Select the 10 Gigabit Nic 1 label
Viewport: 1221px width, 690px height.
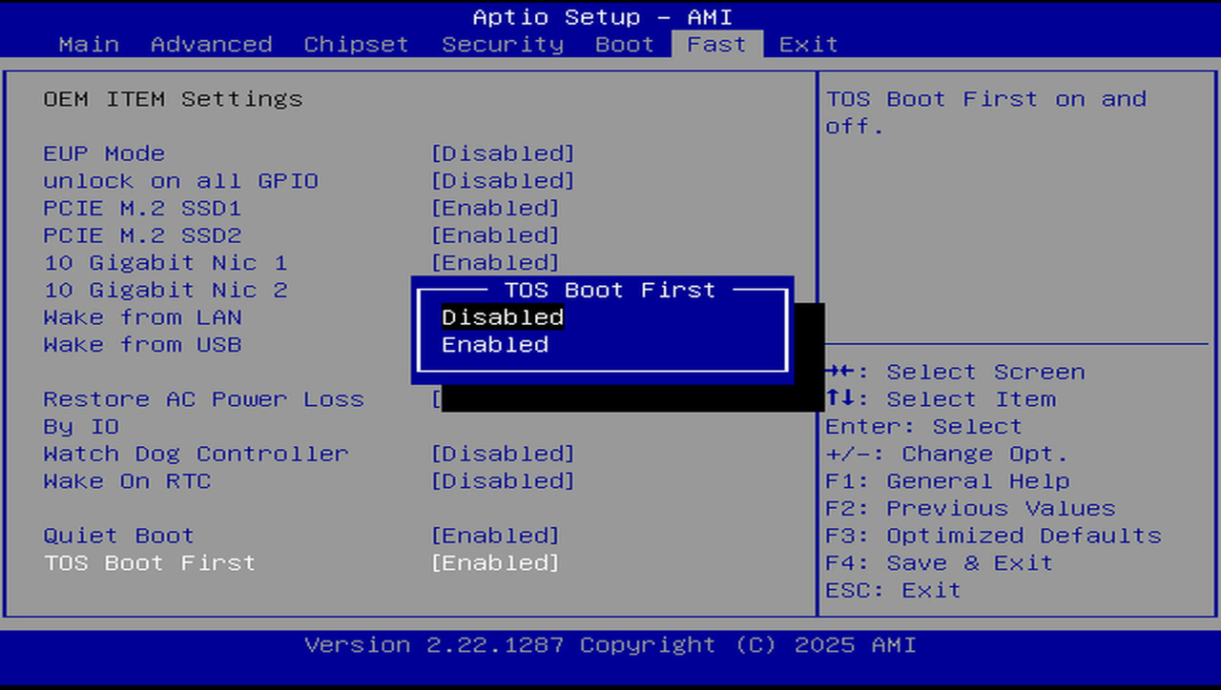click(165, 263)
